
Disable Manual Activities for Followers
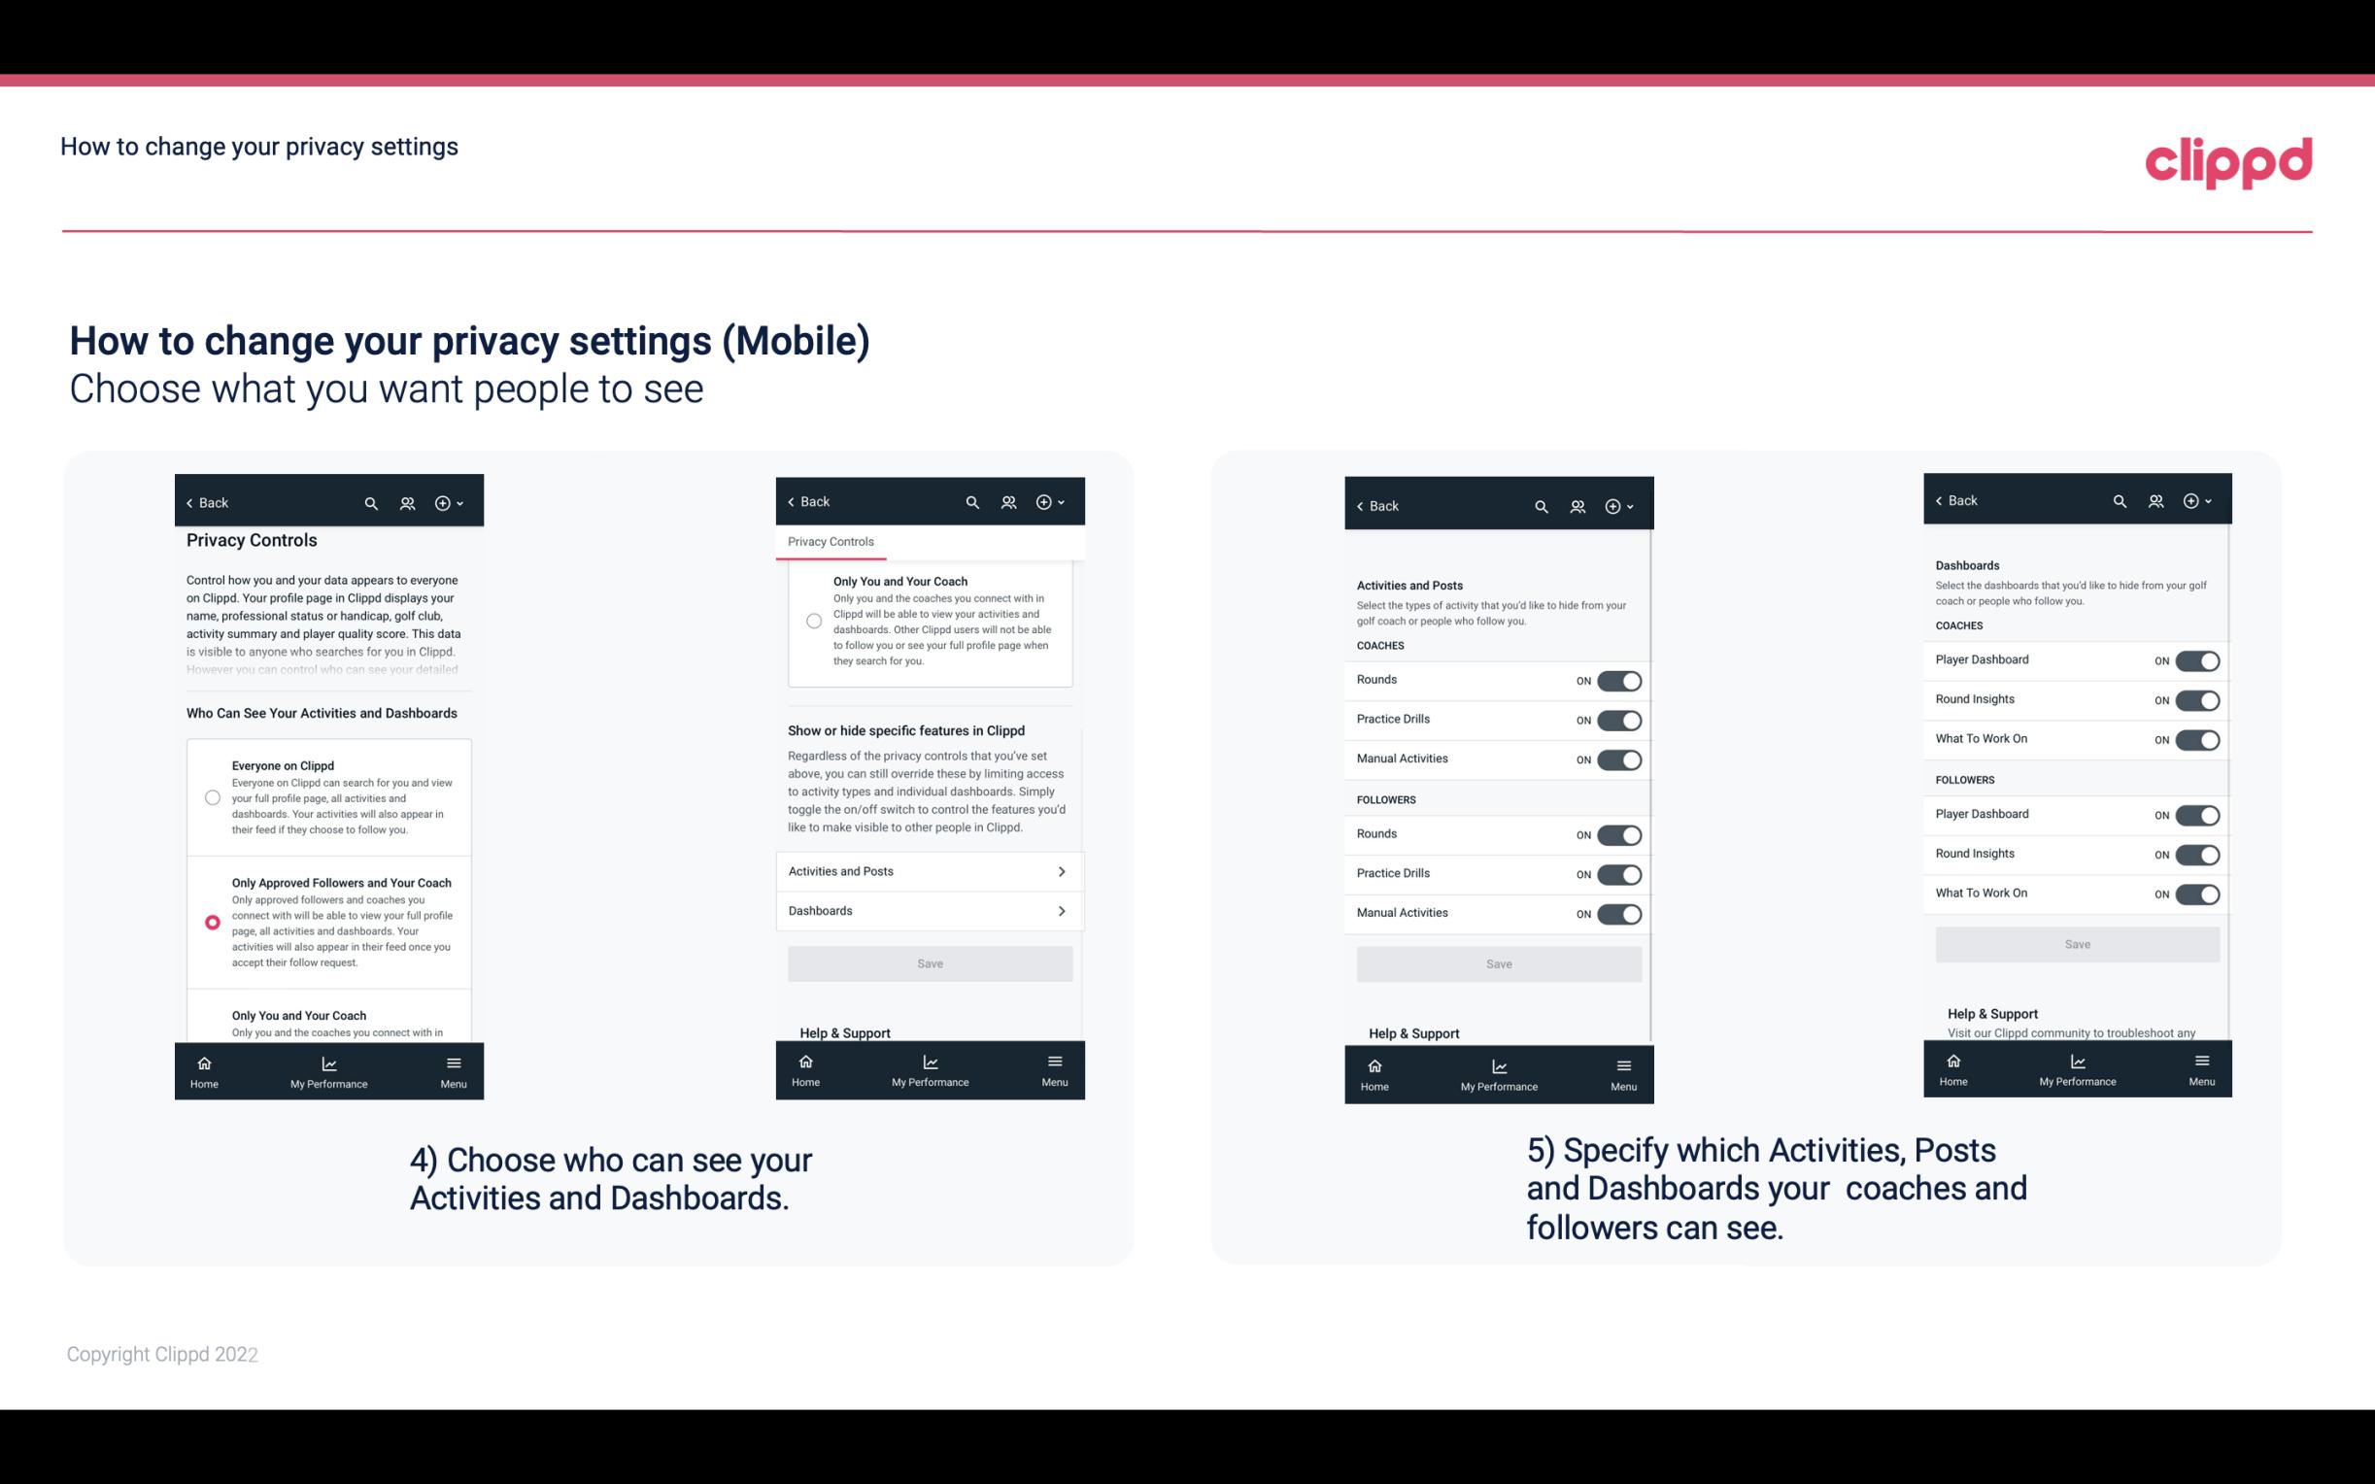1619,911
